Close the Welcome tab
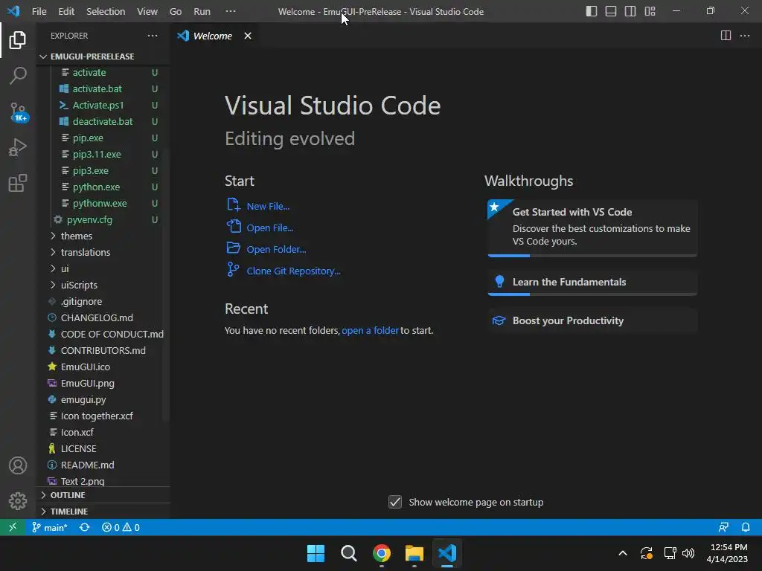This screenshot has width=762, height=571. [247, 36]
